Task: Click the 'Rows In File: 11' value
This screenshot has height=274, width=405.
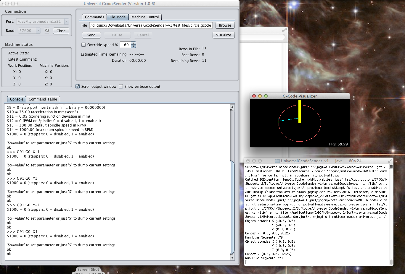Action: point(204,48)
